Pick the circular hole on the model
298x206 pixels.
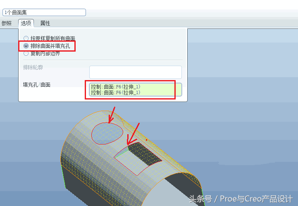pyautogui.click(x=107, y=133)
